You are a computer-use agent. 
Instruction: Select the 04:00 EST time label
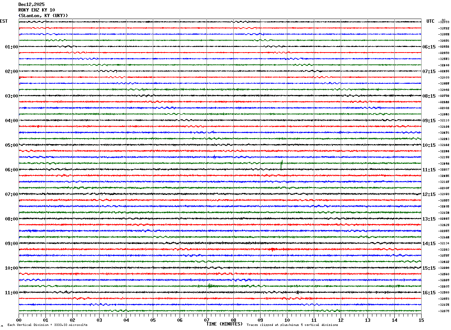pyautogui.click(x=12, y=121)
